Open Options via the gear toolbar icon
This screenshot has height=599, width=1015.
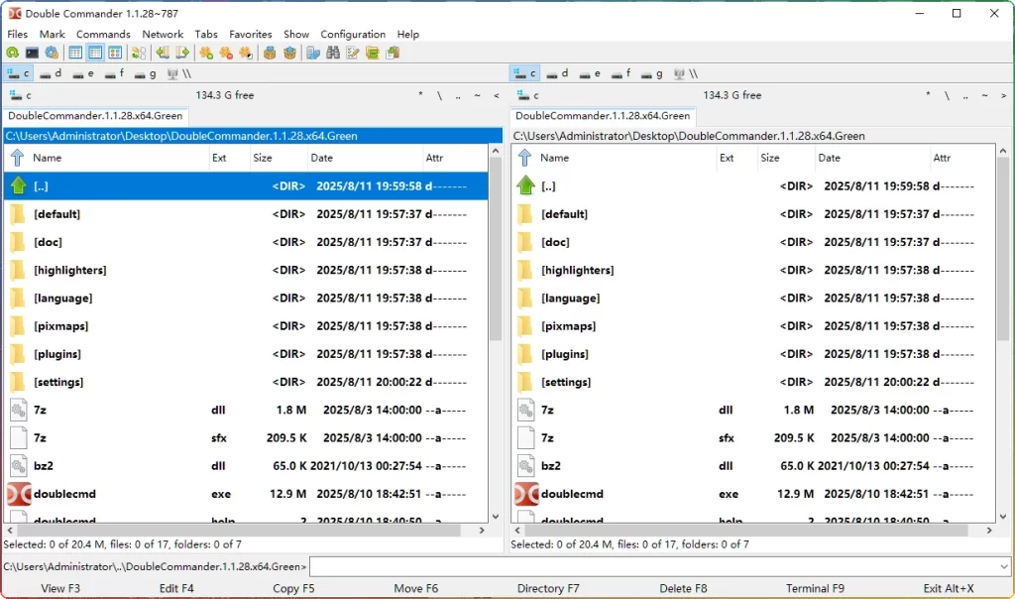(52, 54)
